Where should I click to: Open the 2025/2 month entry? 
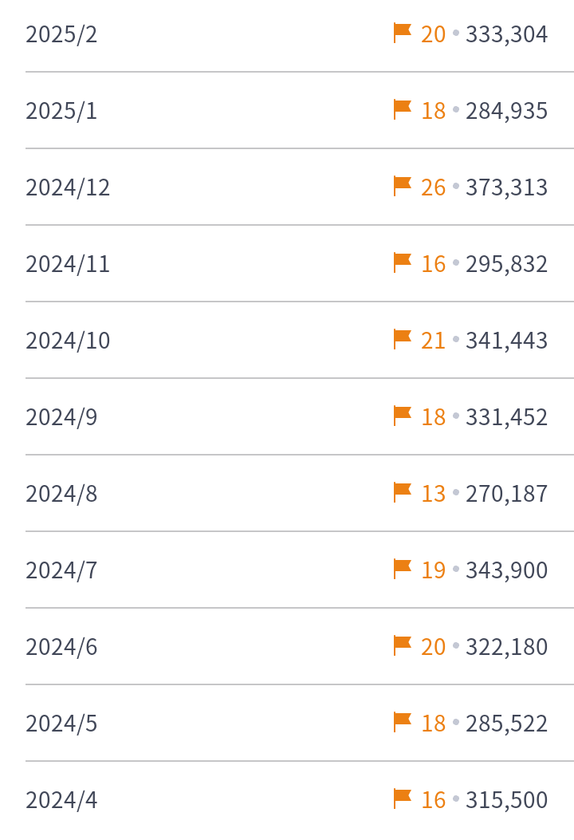(x=61, y=35)
